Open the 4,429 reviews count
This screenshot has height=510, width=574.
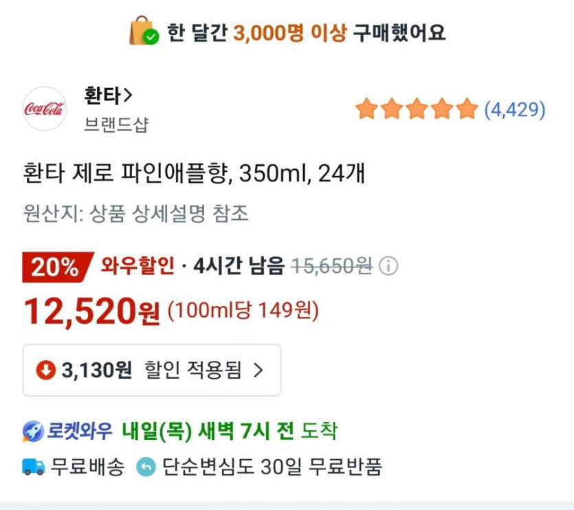(515, 109)
